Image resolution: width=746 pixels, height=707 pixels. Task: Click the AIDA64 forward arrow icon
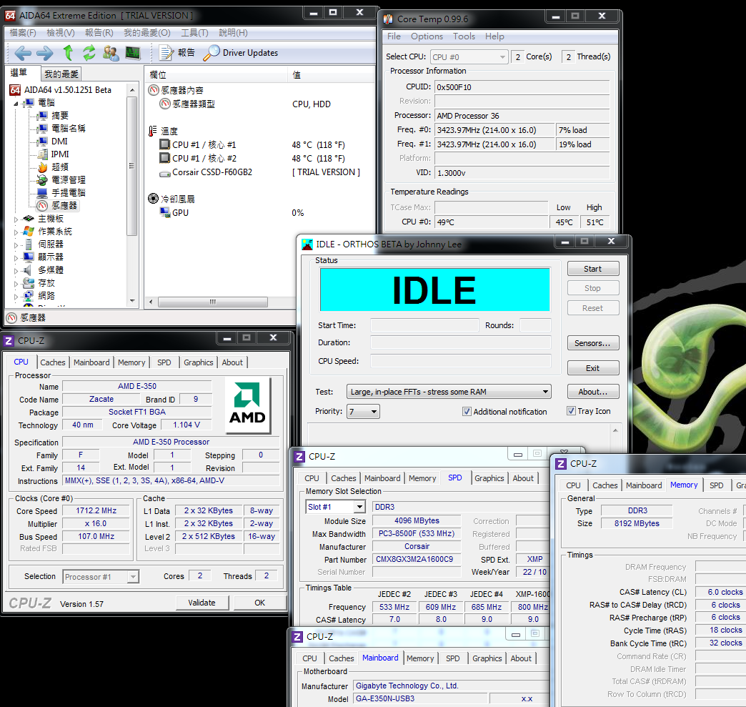[x=45, y=53]
